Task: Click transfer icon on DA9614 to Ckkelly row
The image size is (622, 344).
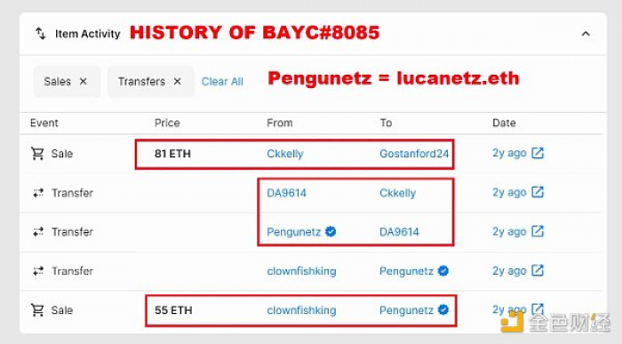Action: pos(38,193)
